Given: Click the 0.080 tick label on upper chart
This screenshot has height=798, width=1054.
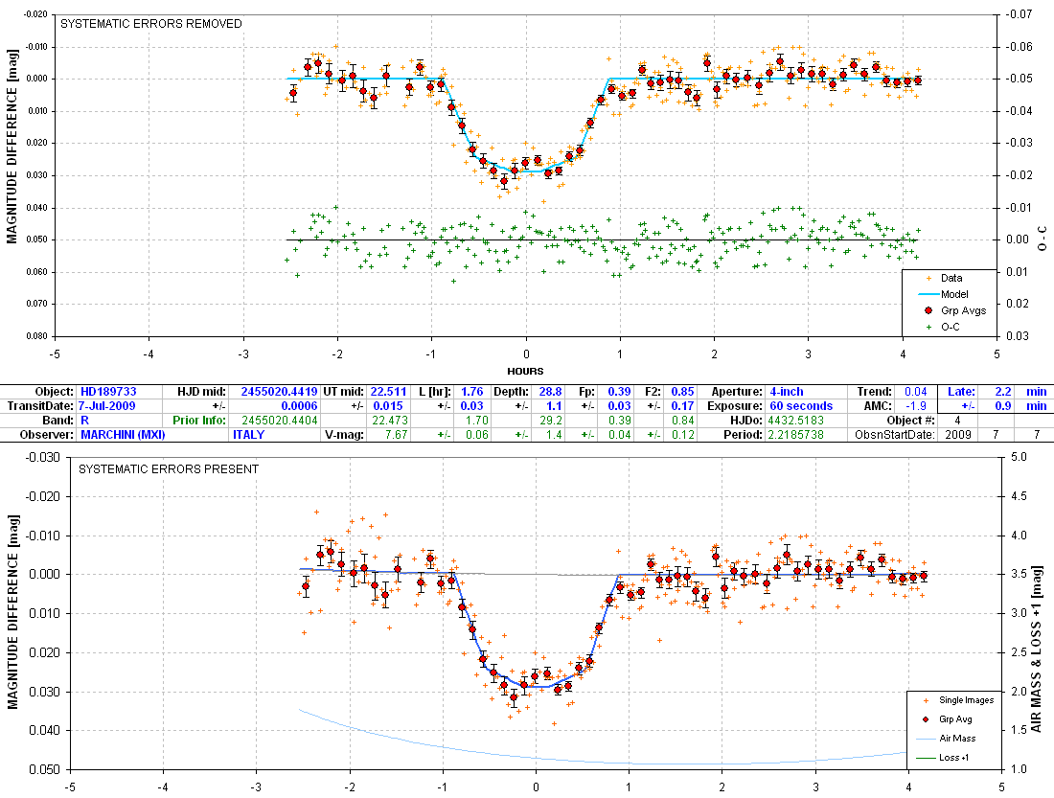Looking at the screenshot, I should click(36, 336).
